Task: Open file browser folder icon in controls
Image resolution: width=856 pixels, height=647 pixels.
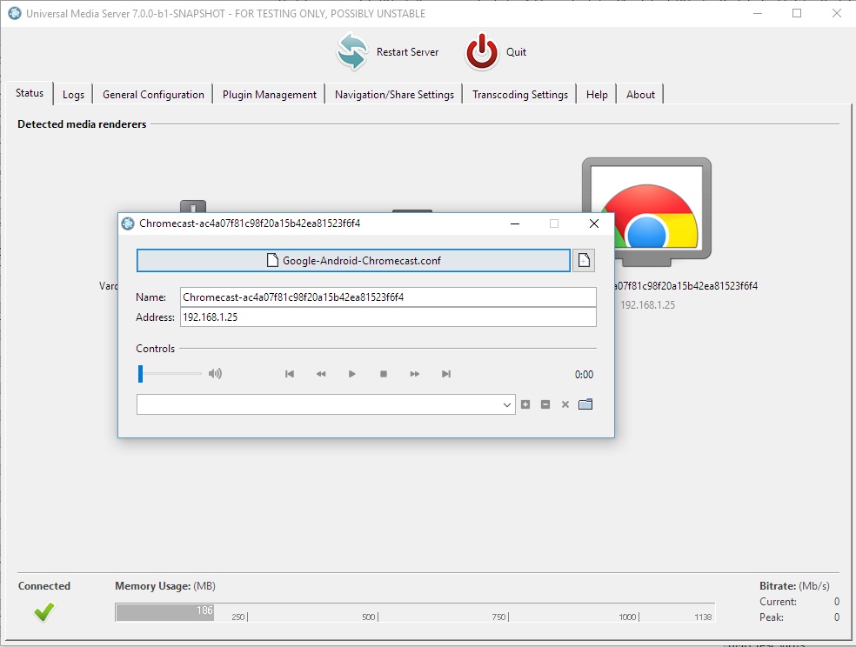Action: coord(585,404)
